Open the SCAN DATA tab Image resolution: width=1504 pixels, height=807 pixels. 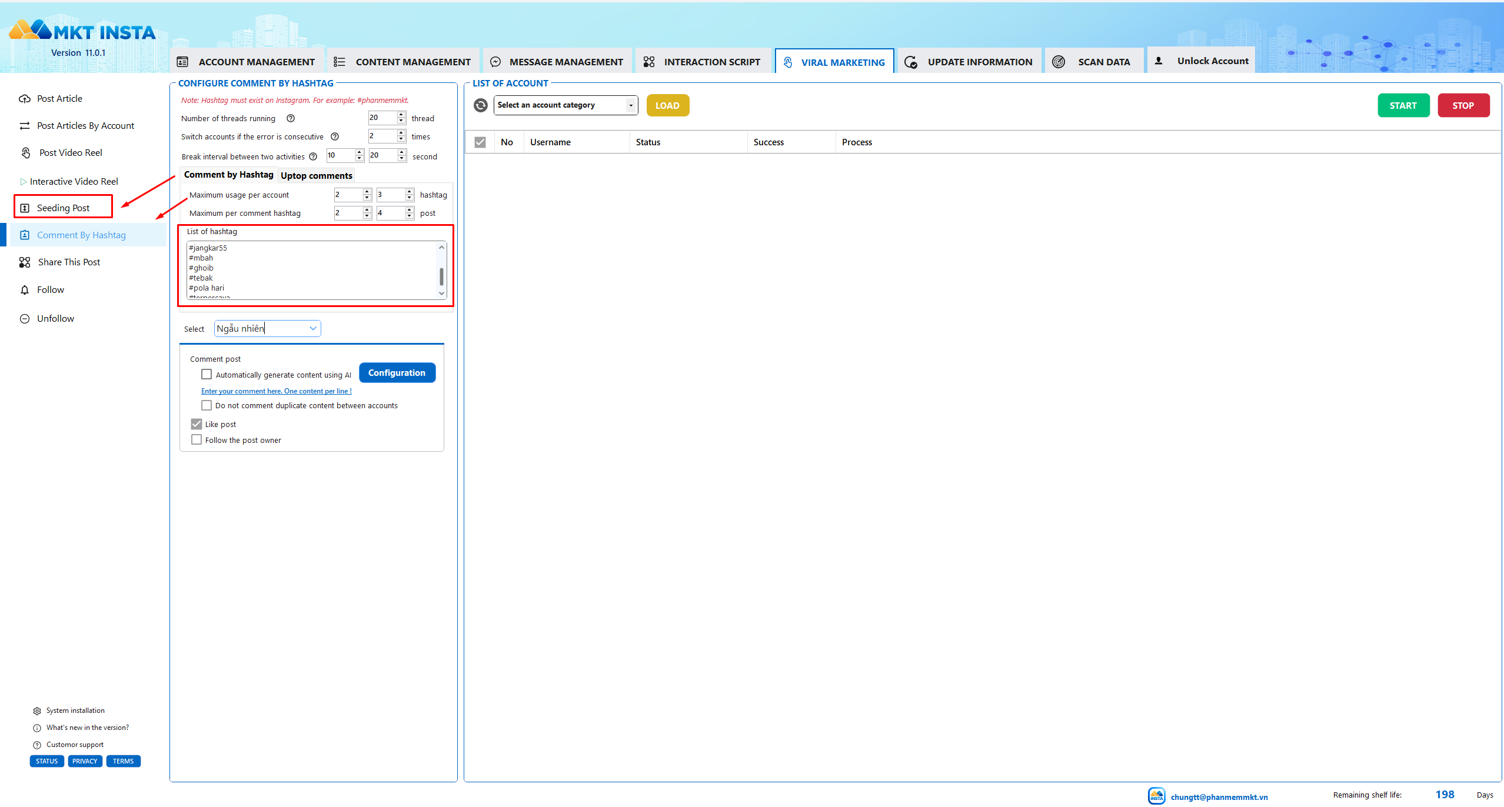pyautogui.click(x=1093, y=62)
